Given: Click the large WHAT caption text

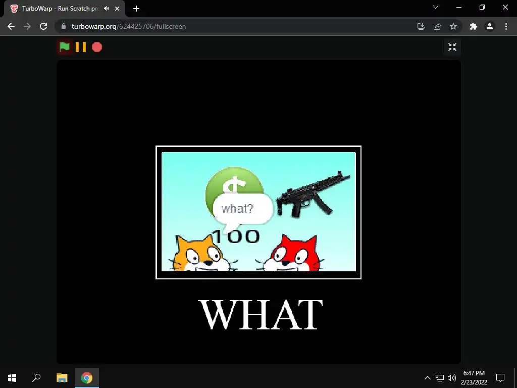Looking at the screenshot, I should (x=261, y=314).
